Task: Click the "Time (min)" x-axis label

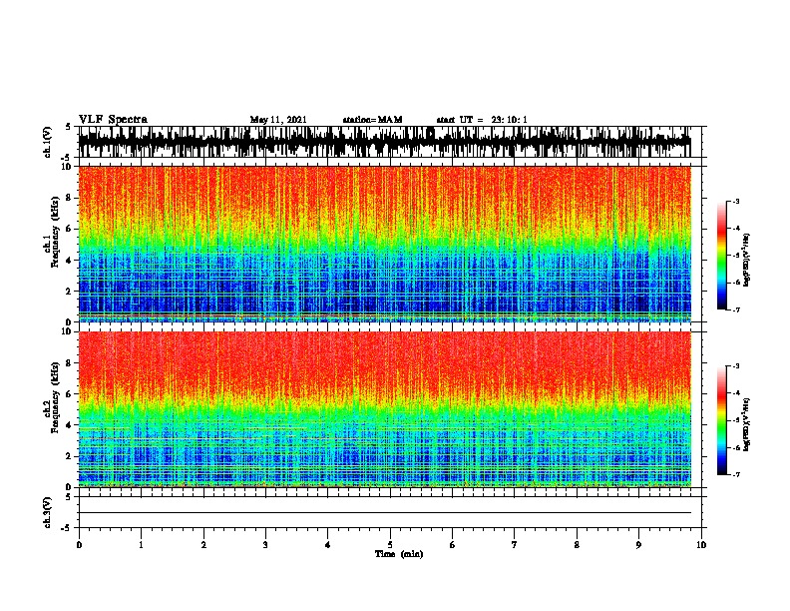Action: pos(399,554)
